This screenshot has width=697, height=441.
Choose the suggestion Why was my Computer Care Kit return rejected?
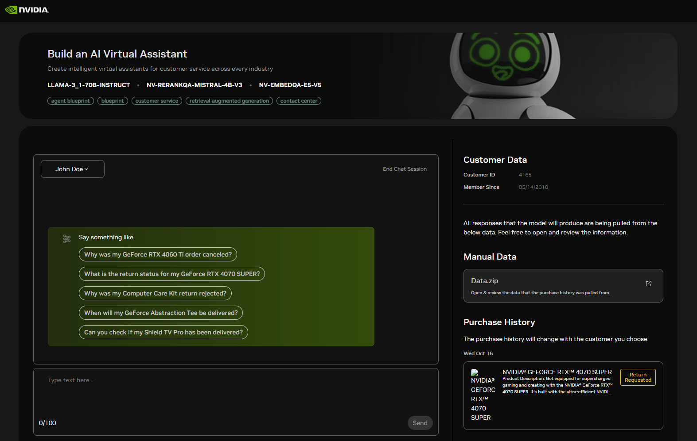point(155,293)
